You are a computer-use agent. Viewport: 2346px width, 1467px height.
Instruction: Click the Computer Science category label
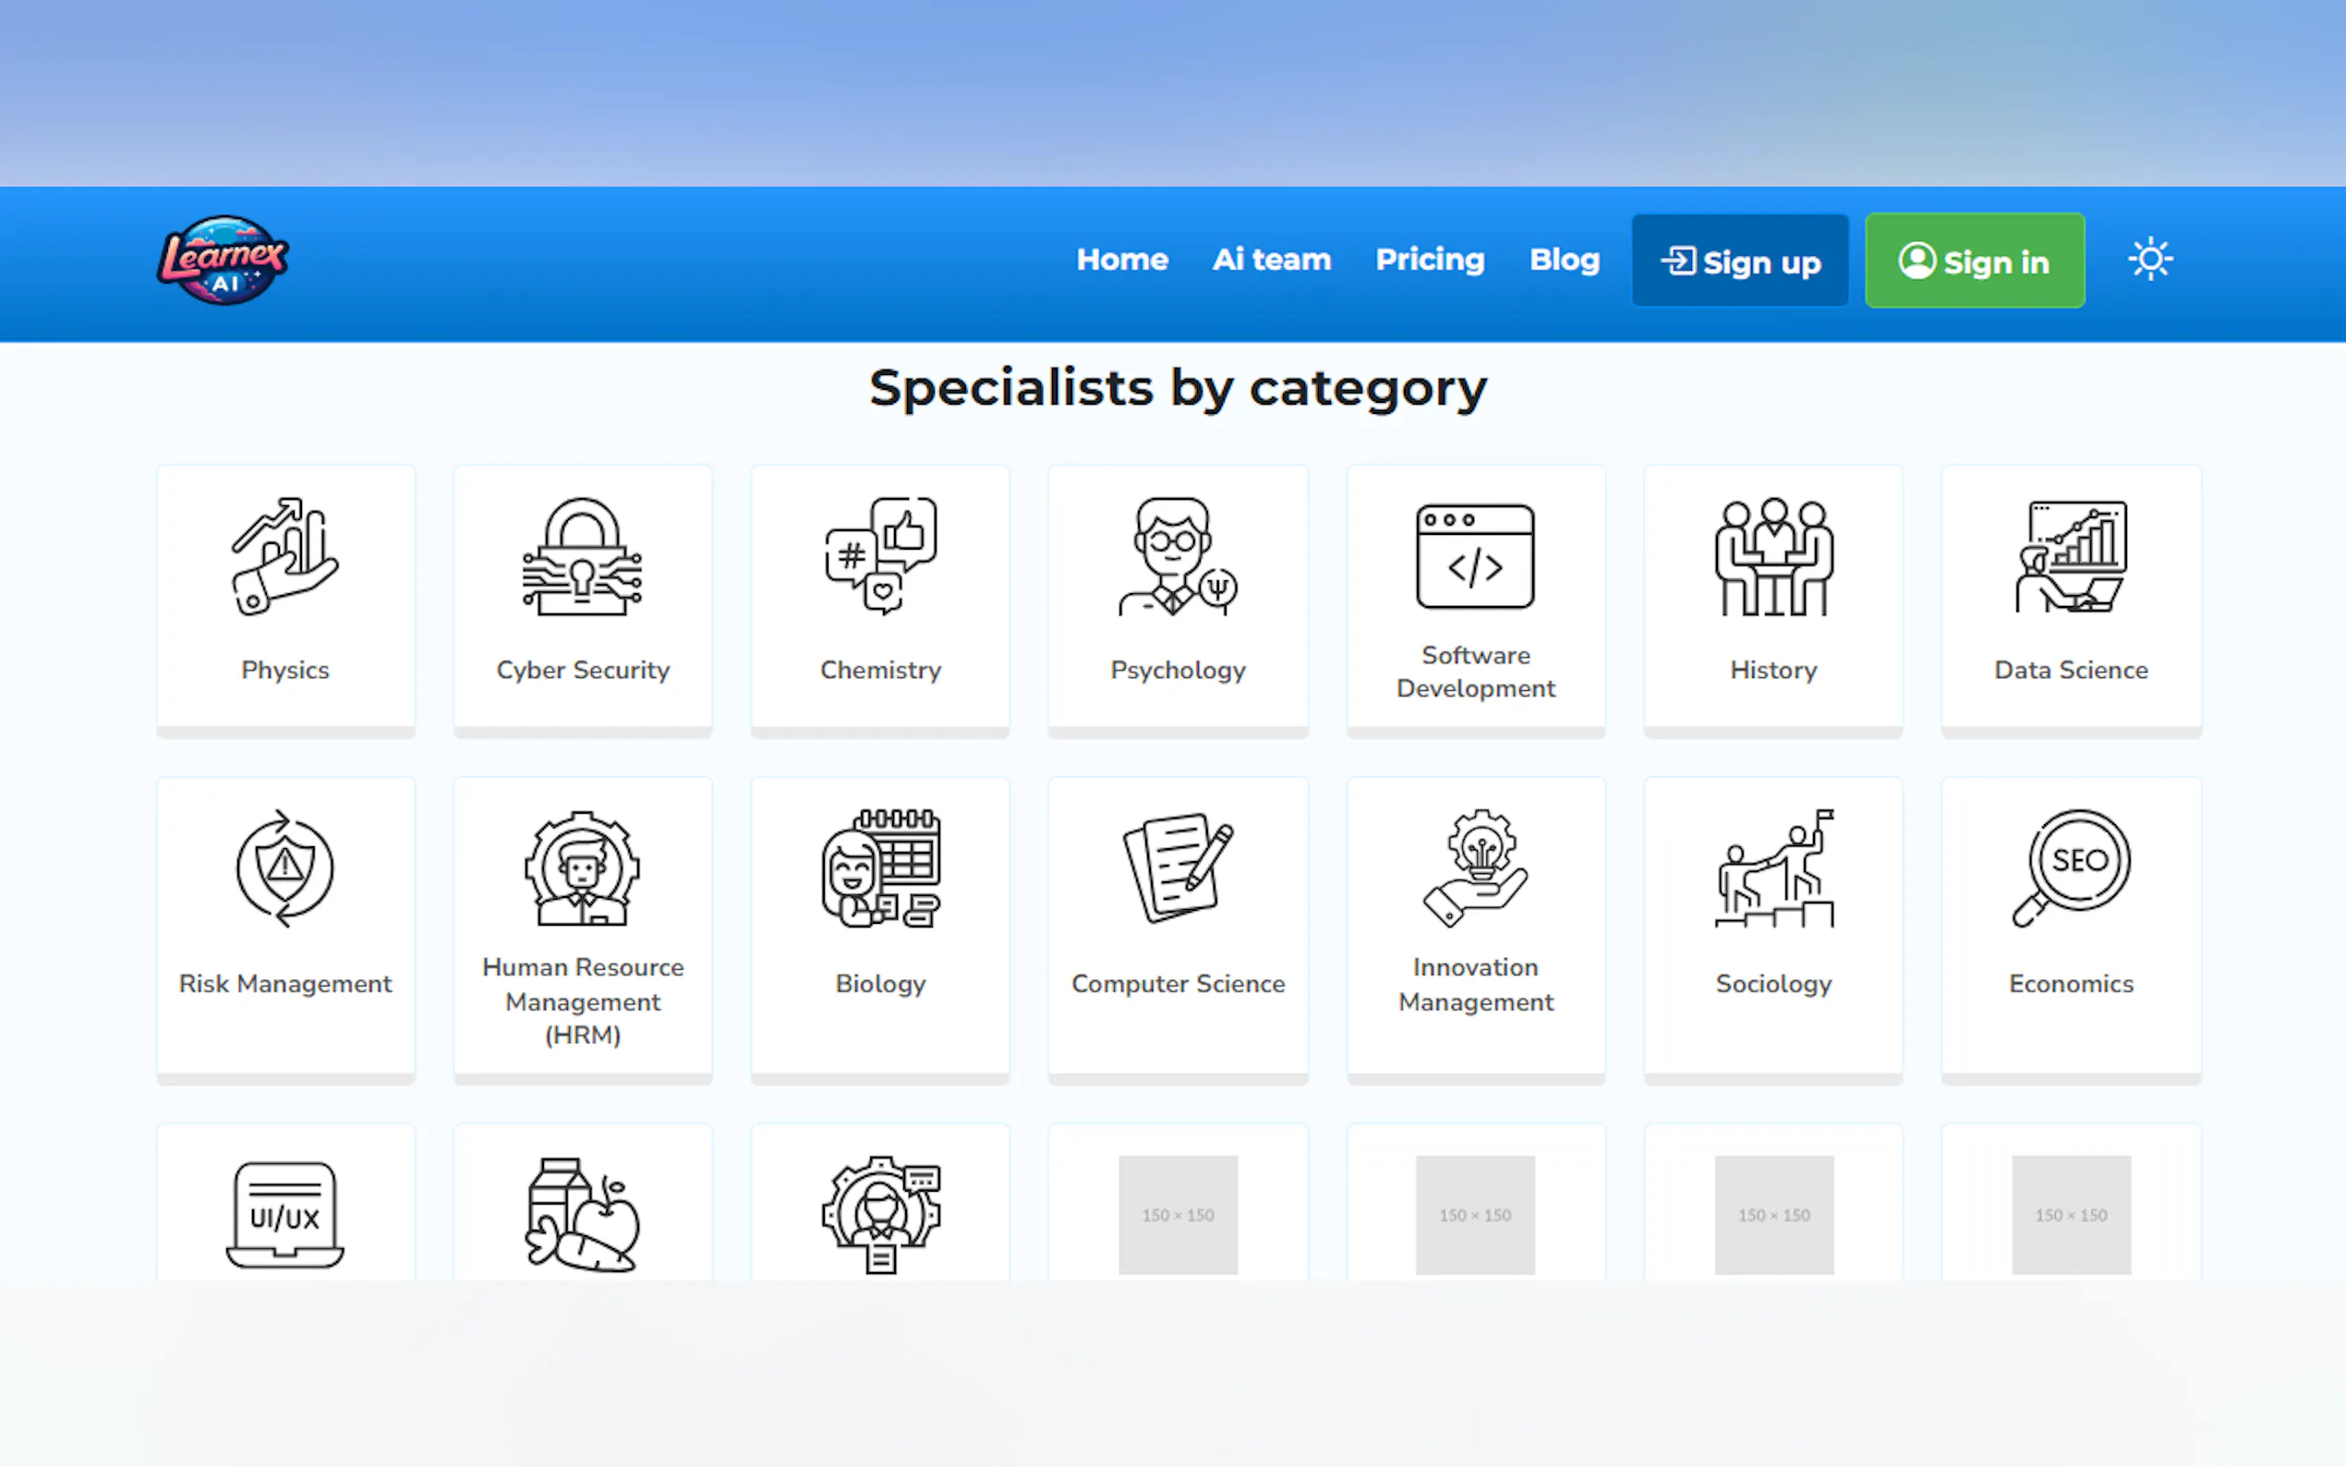(1178, 984)
